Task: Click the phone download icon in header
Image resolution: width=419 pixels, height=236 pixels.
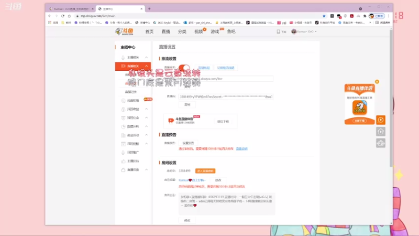Action: click(x=278, y=31)
